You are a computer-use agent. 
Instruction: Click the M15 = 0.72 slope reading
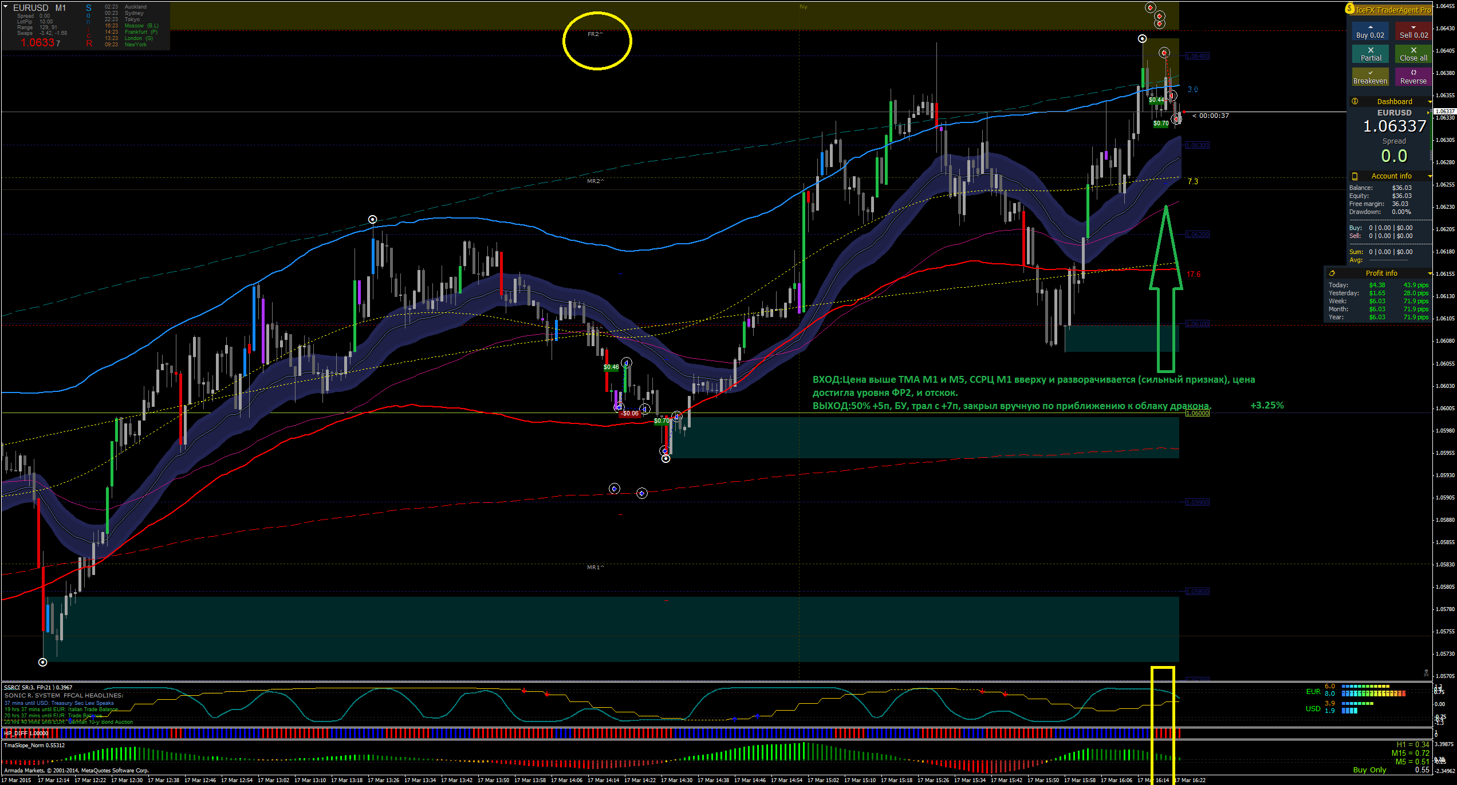pyautogui.click(x=1411, y=754)
